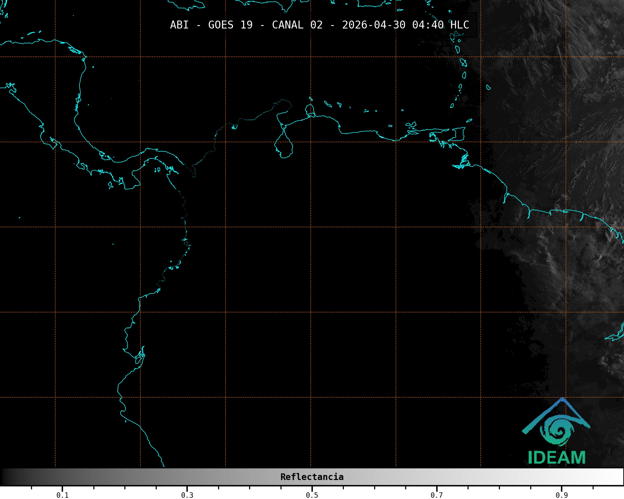Click the 0.5 tick label on colorbar
624x499 pixels.
pos(312,495)
